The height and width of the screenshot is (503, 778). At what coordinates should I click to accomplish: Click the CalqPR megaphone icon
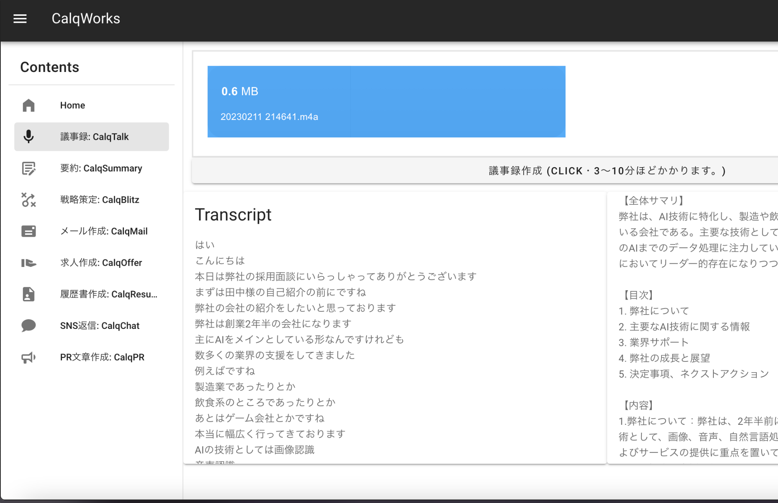(x=29, y=357)
